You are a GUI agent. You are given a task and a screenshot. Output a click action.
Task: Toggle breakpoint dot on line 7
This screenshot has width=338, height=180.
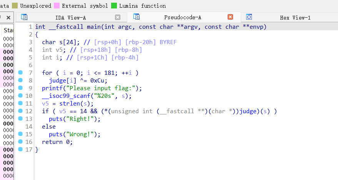click(x=20, y=73)
